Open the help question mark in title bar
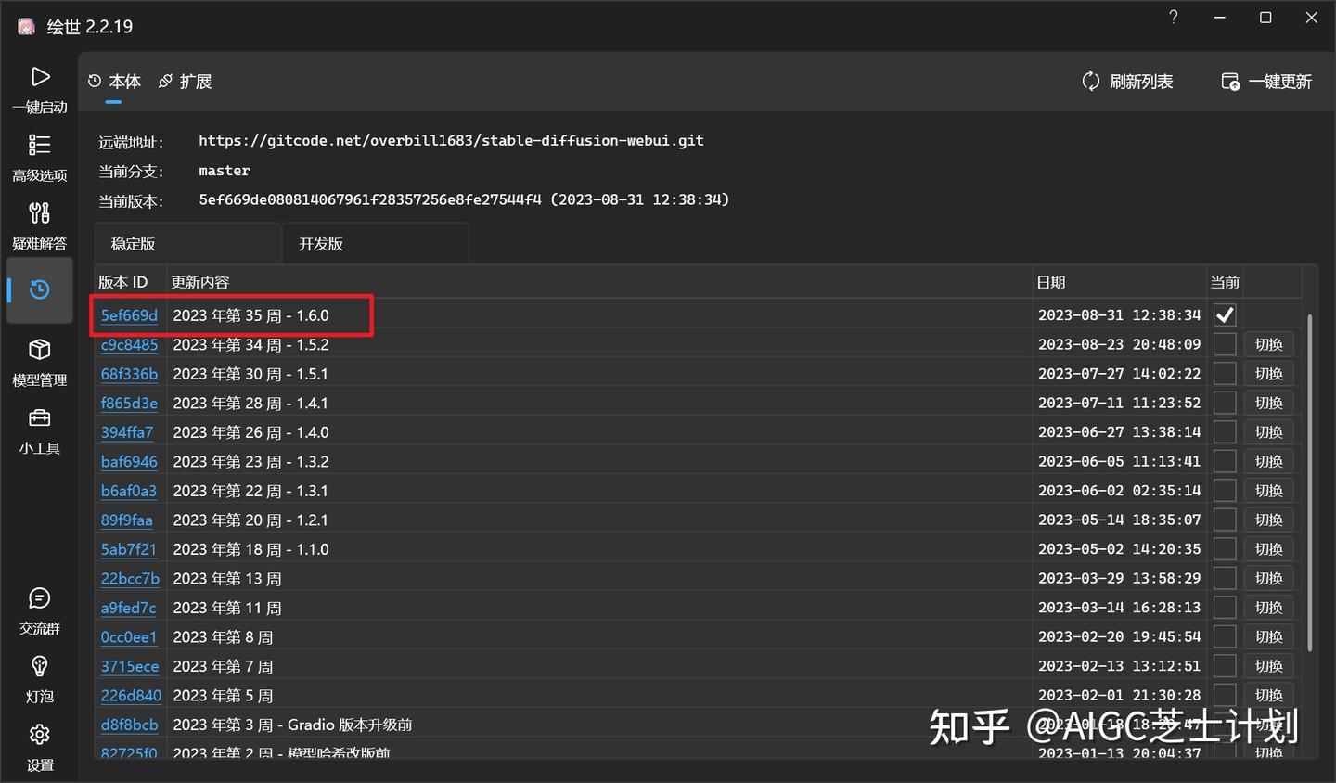Screen dimensions: 1336x783 tap(1173, 17)
